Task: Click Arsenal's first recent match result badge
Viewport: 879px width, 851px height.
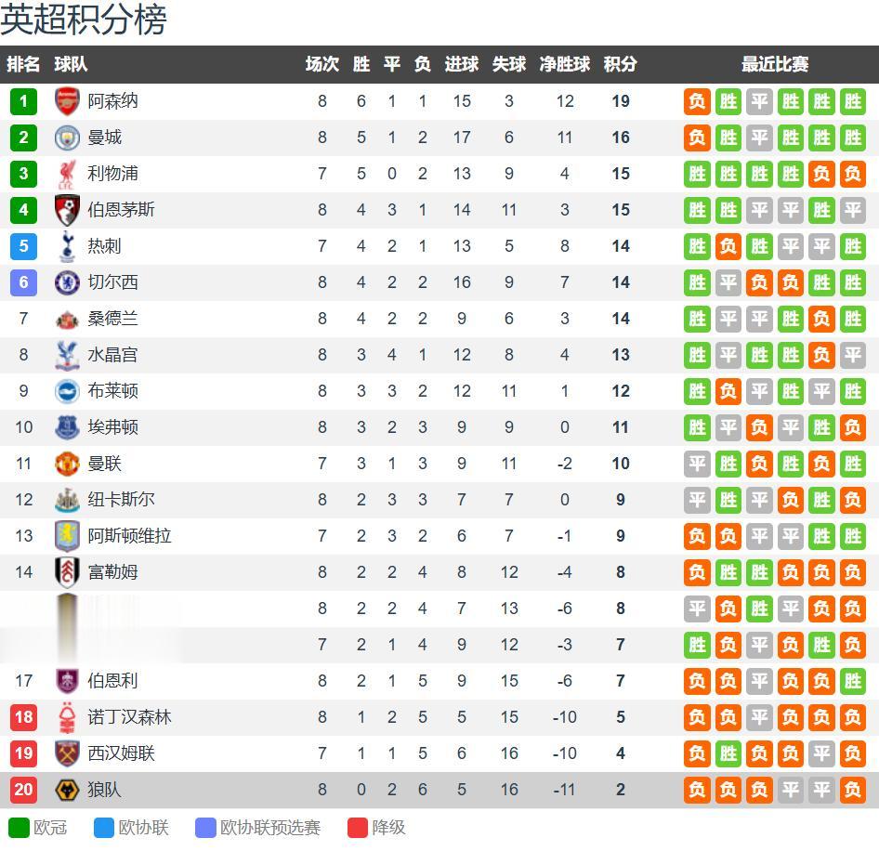Action: point(697,101)
